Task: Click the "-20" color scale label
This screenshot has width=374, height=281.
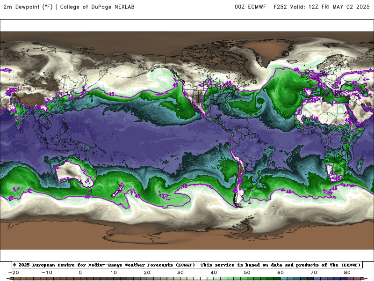Action: point(14,273)
